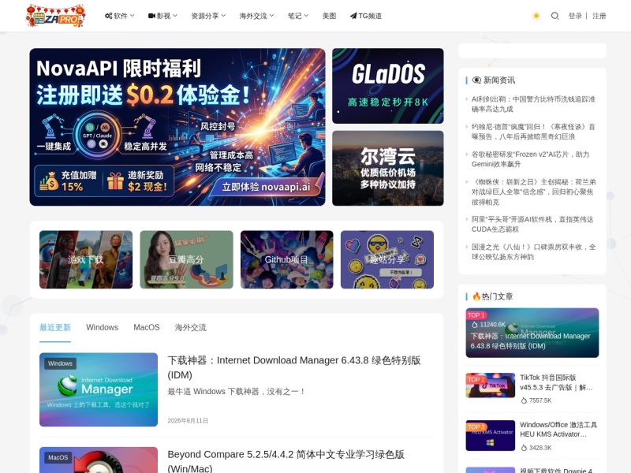Click the ZAPRO site logo
The image size is (631, 473).
55,16
